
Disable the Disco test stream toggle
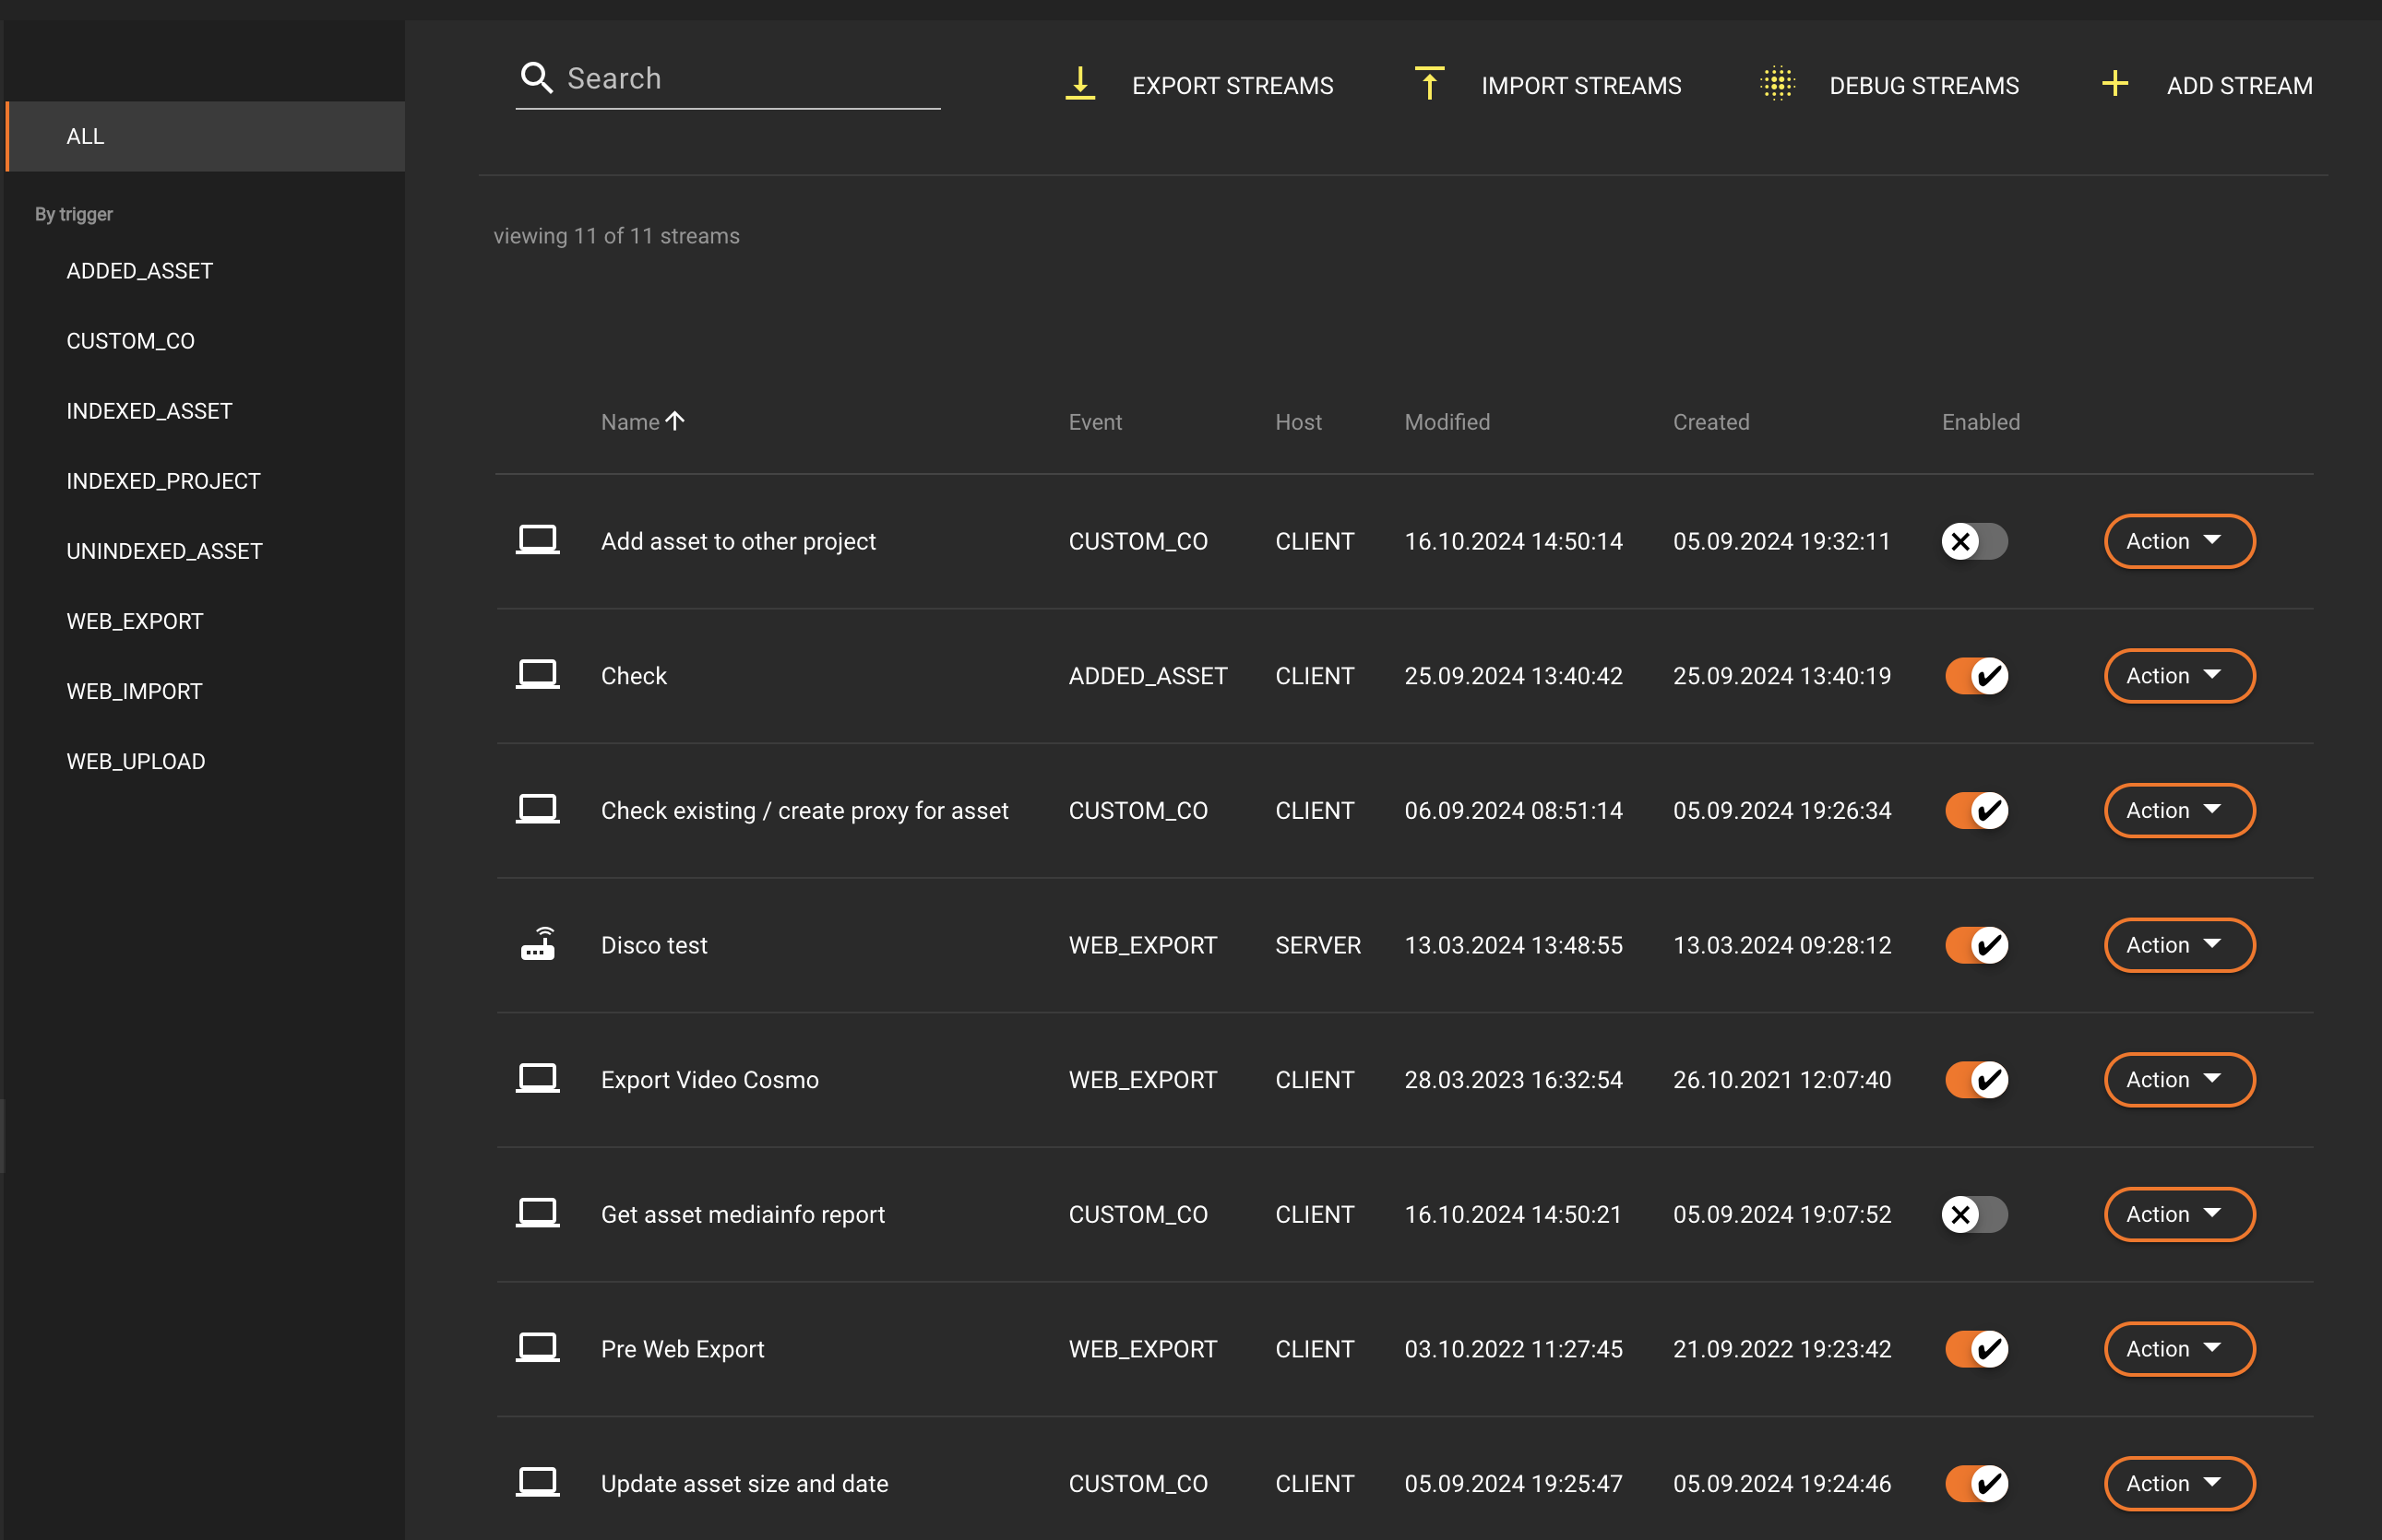[x=1976, y=945]
